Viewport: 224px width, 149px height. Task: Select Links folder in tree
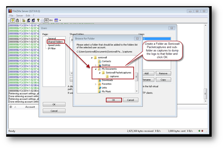click(104, 88)
